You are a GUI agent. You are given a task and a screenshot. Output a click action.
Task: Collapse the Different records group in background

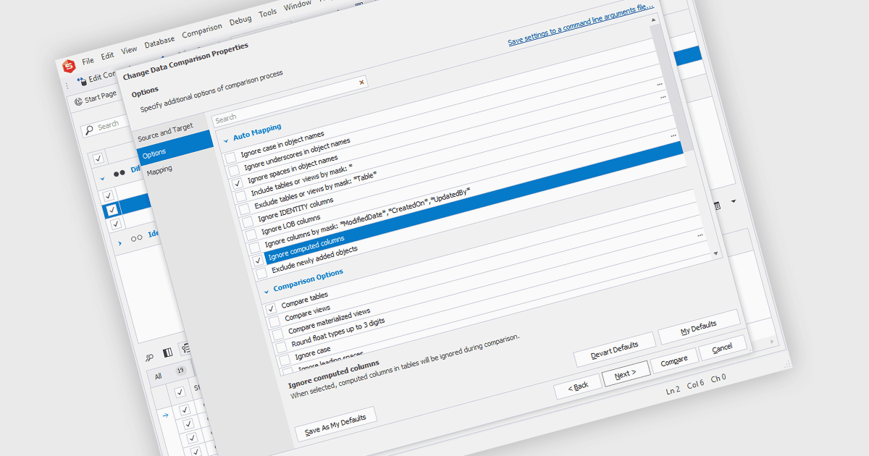point(103,180)
